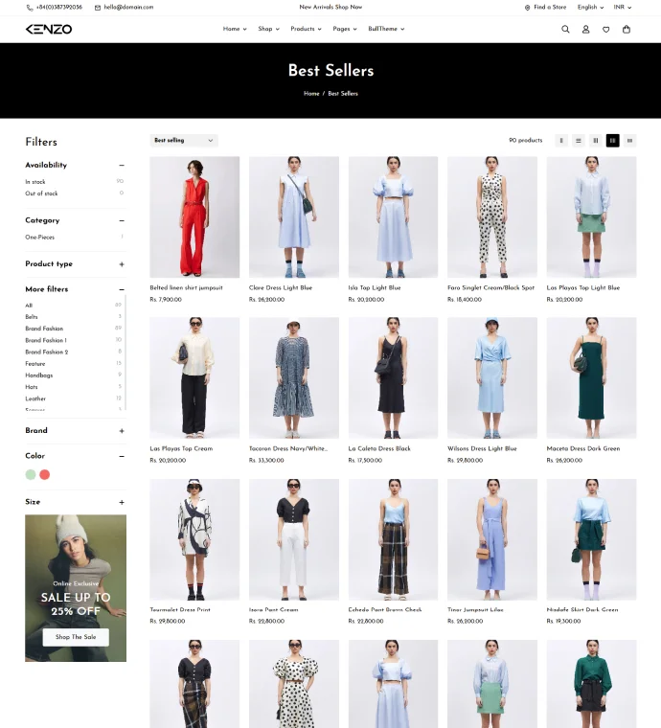Open Wilsons Dress Light Blue title
This screenshot has height=728, width=661.
[482, 448]
